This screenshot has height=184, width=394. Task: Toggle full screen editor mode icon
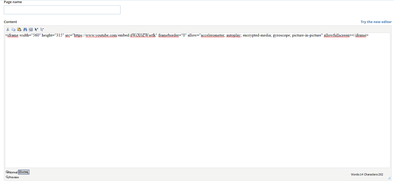[x=31, y=29]
